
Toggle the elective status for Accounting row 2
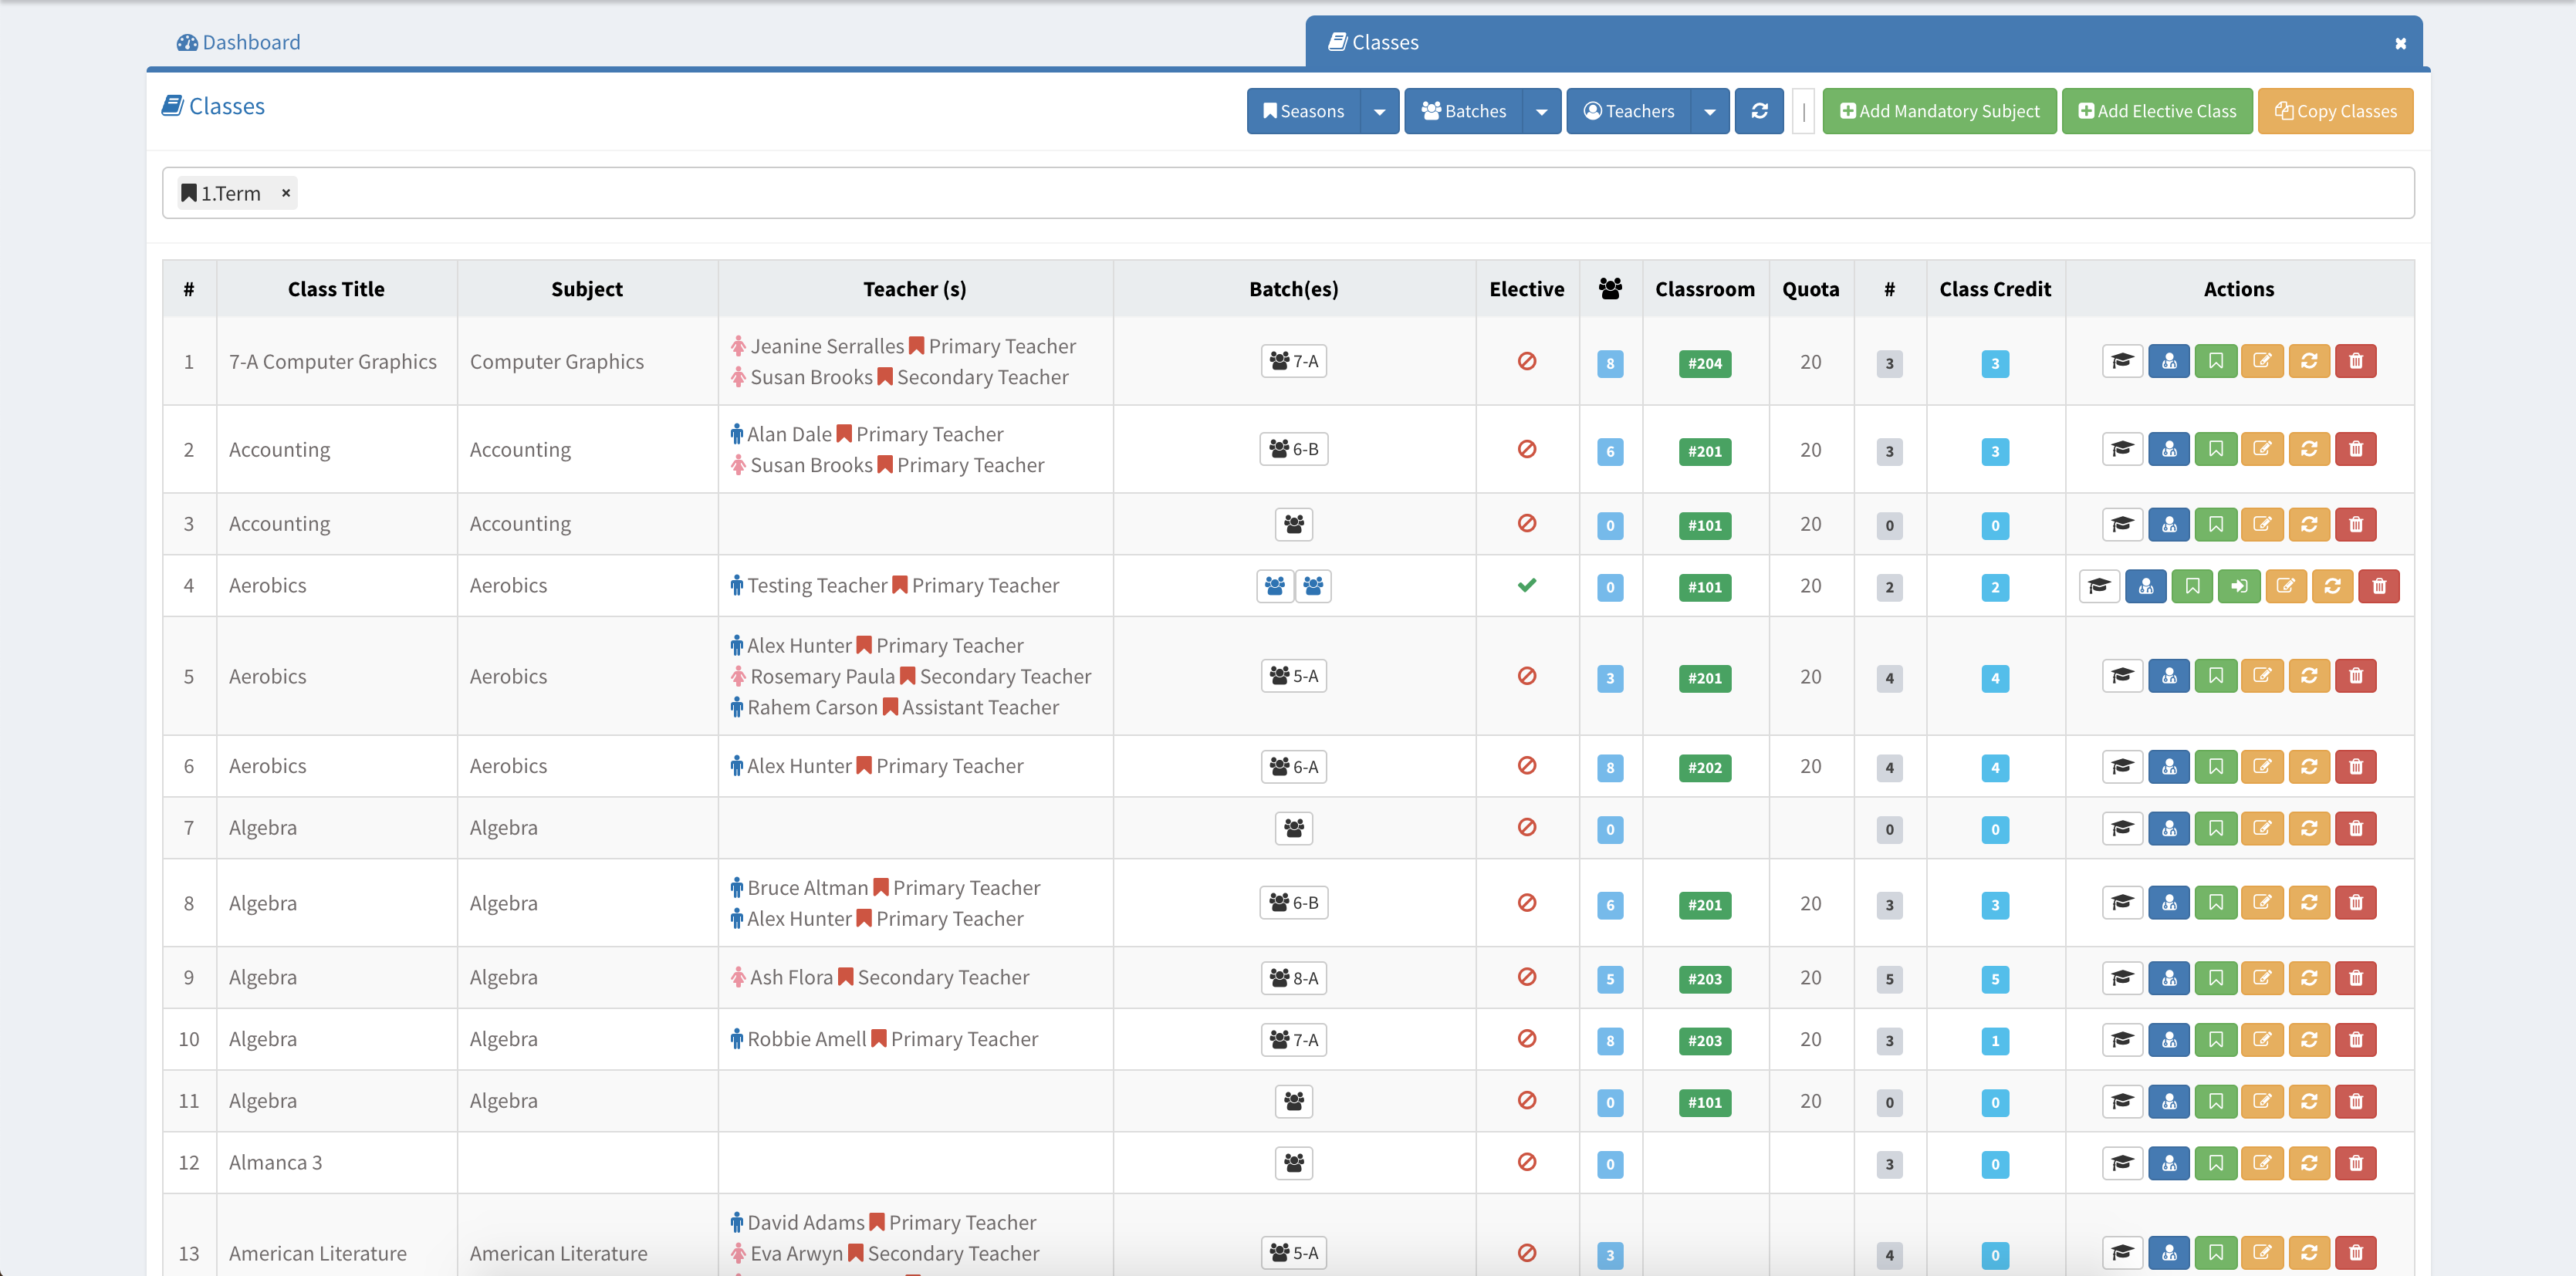tap(1527, 449)
